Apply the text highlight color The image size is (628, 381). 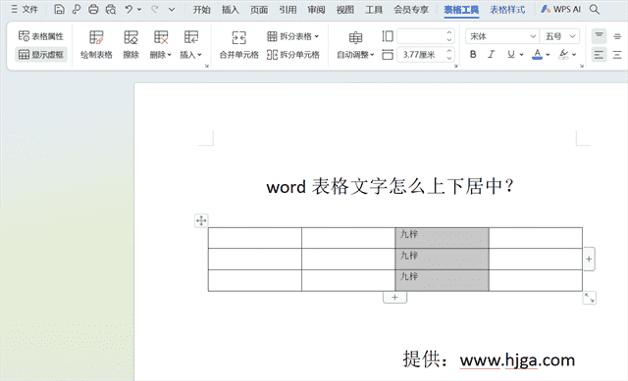(x=564, y=55)
